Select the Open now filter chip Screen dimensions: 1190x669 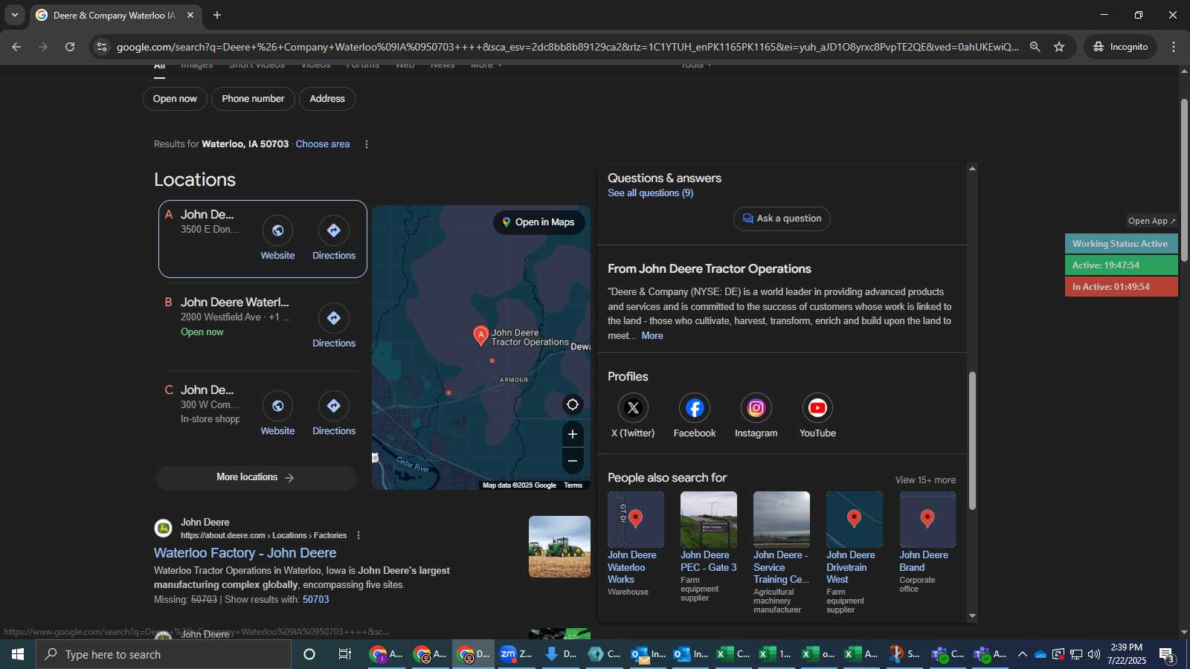click(x=175, y=99)
